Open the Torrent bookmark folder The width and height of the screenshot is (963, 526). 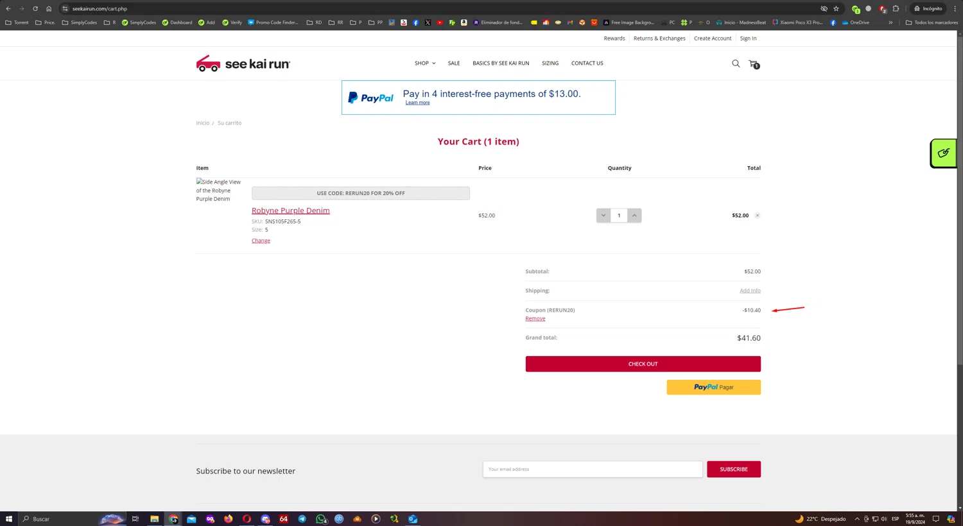(x=17, y=22)
